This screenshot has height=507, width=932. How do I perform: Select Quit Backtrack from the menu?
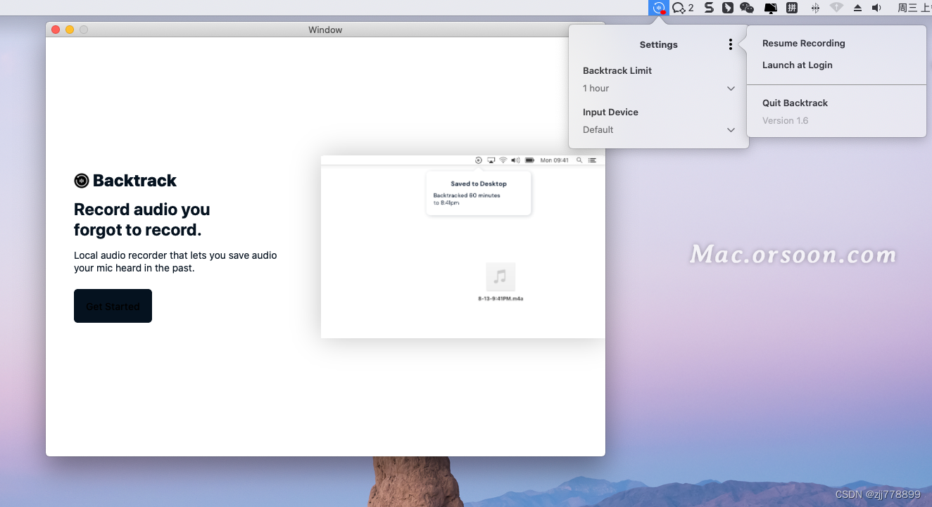(x=795, y=103)
